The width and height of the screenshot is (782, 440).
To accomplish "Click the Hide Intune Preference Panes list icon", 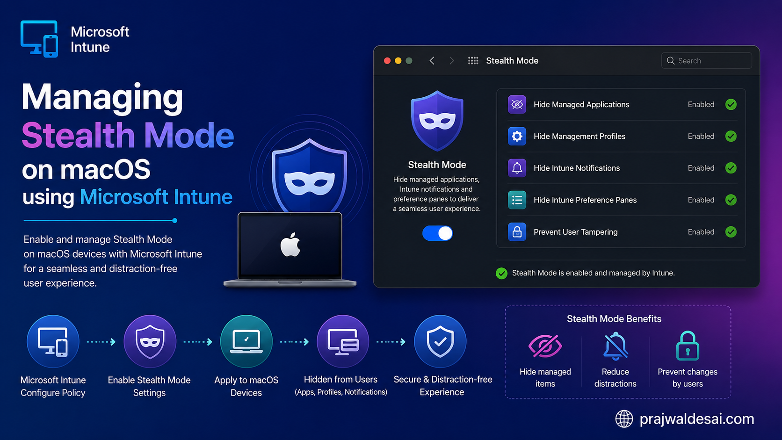I will (x=517, y=200).
